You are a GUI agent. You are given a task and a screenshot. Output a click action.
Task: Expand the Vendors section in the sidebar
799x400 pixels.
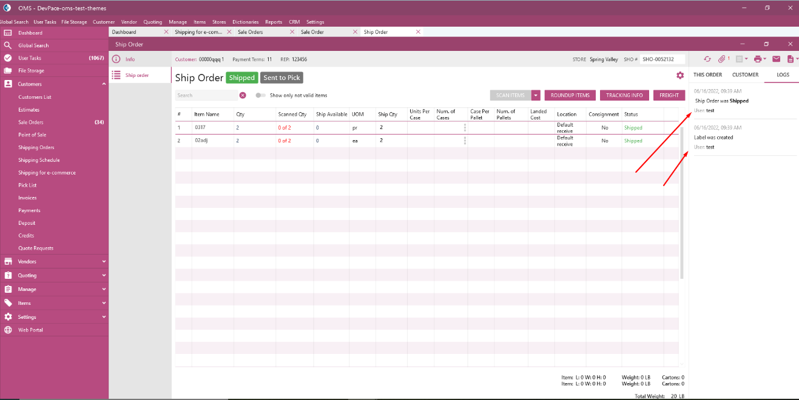(x=104, y=262)
